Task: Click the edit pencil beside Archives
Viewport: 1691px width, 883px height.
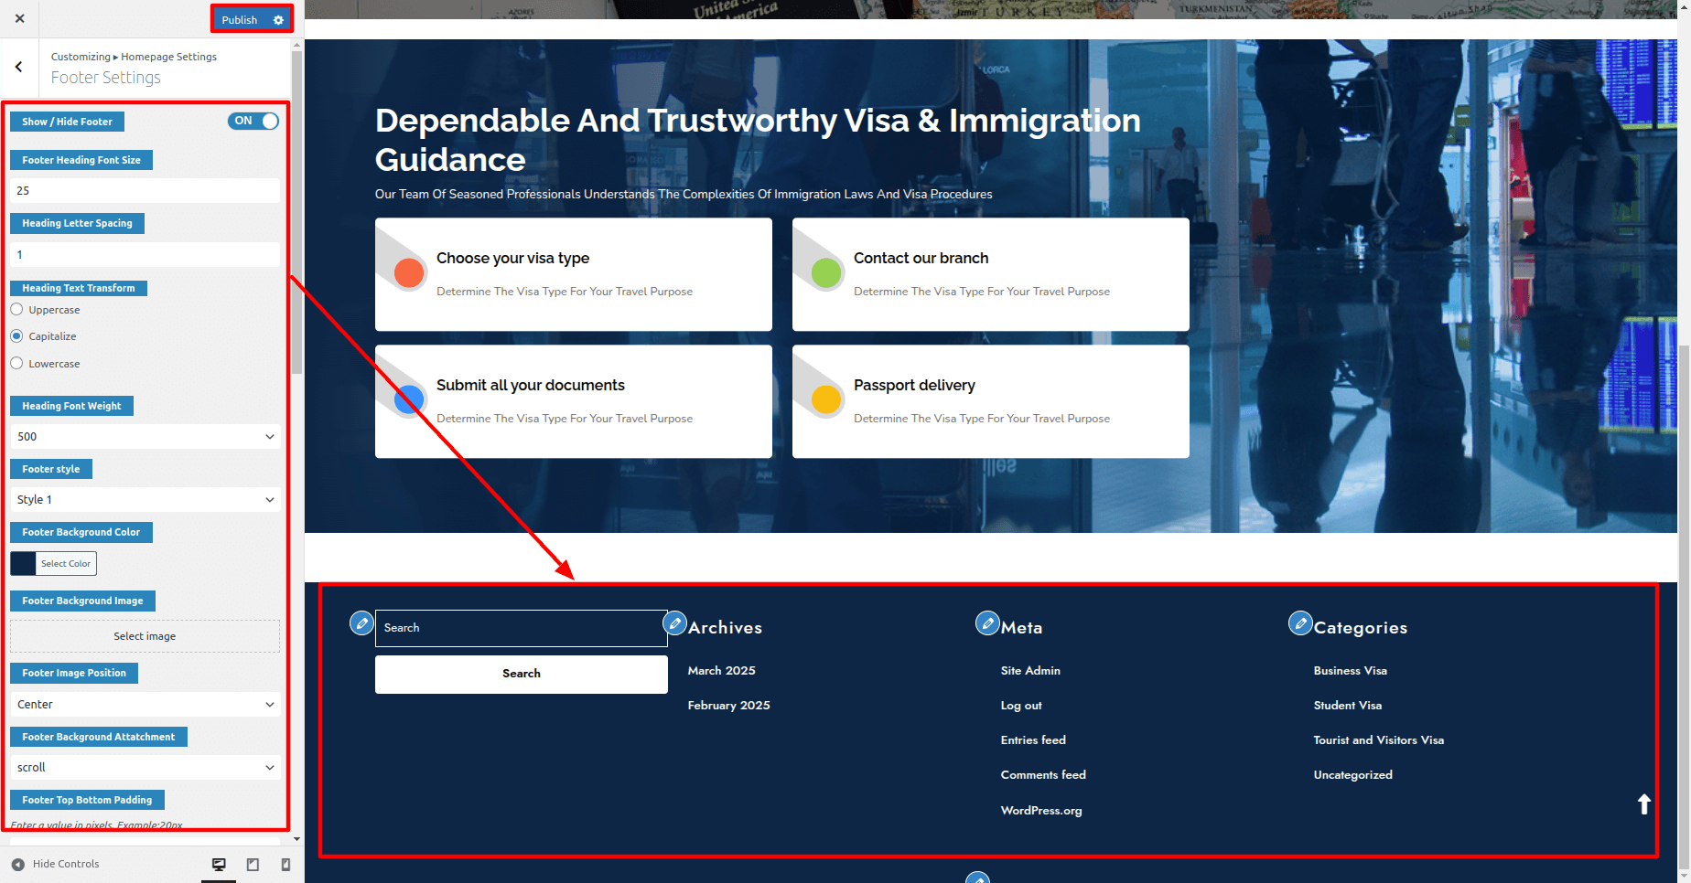Action: coord(674,623)
